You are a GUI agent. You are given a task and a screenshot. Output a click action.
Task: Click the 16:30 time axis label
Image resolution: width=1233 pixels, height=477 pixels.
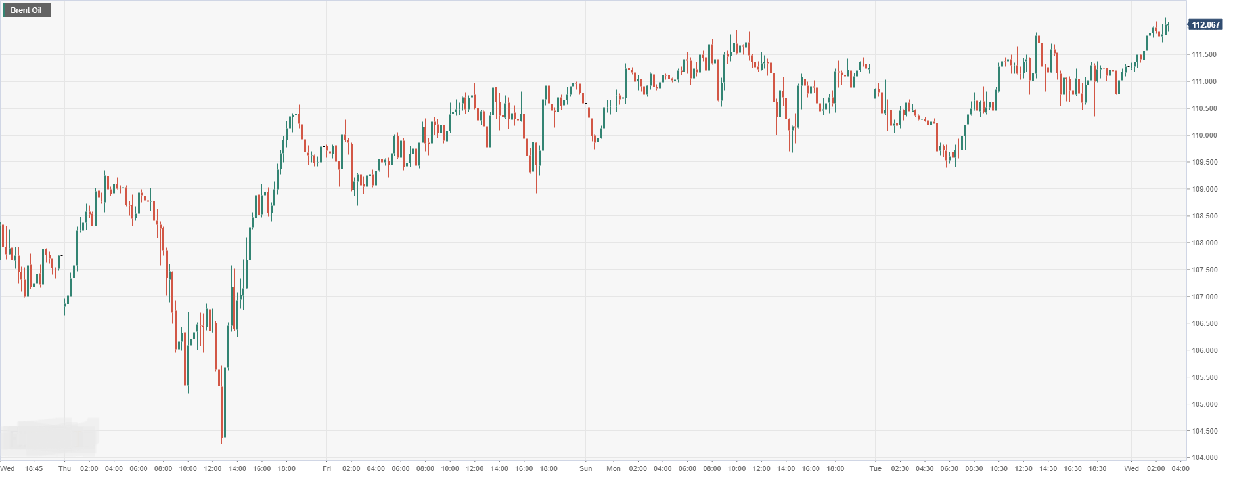click(x=1073, y=468)
